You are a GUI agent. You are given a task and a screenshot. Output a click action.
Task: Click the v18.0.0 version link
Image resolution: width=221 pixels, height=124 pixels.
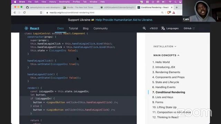click(154, 28)
